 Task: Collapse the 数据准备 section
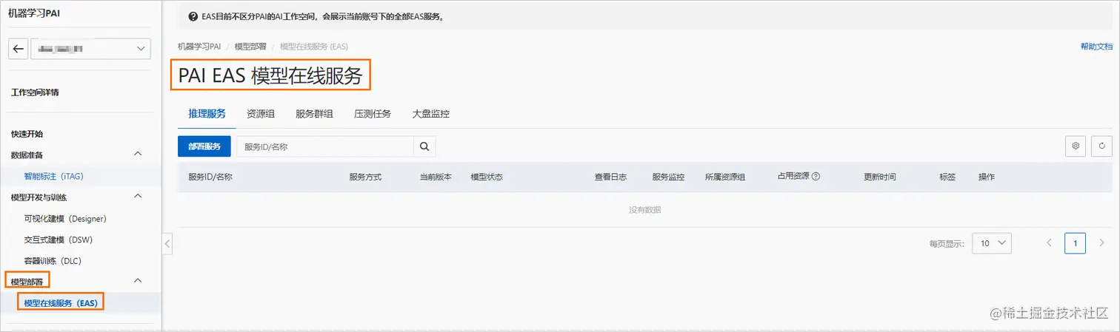137,154
